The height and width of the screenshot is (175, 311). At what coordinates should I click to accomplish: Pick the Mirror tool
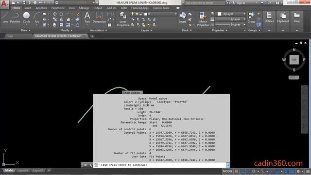61,19
